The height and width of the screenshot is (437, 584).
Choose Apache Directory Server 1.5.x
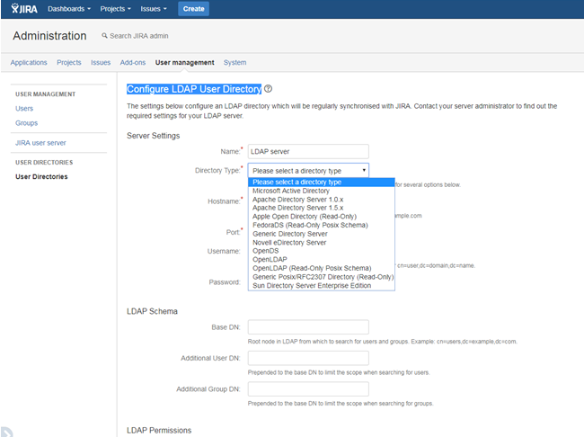pos(322,208)
